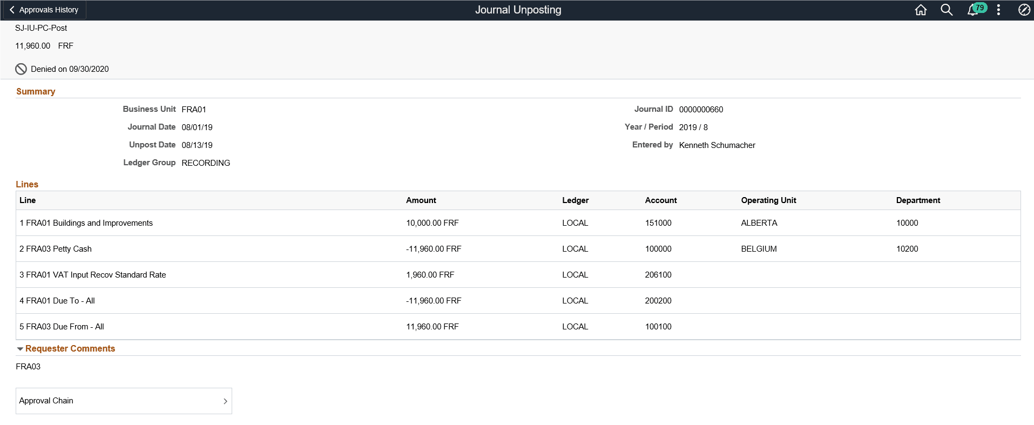The image size is (1034, 425).
Task: Click the Department column header
Action: pyautogui.click(x=918, y=200)
